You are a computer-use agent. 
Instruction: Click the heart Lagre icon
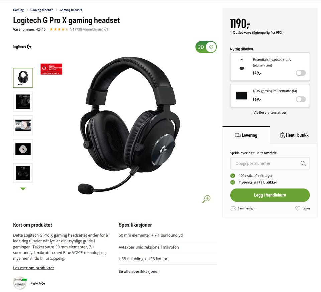coord(298,208)
